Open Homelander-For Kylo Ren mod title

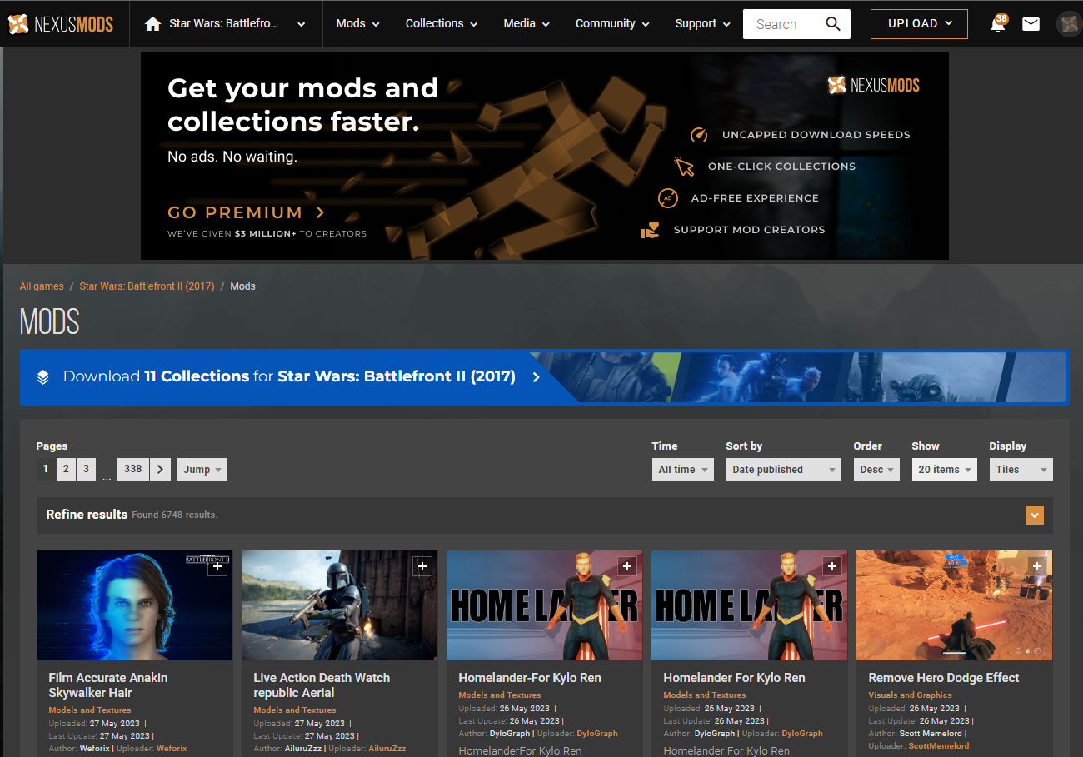pos(530,678)
